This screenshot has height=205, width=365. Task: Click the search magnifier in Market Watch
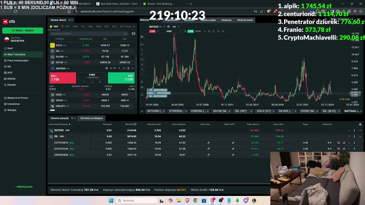(125, 34)
